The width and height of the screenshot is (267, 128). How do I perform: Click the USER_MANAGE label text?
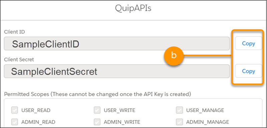(205, 110)
